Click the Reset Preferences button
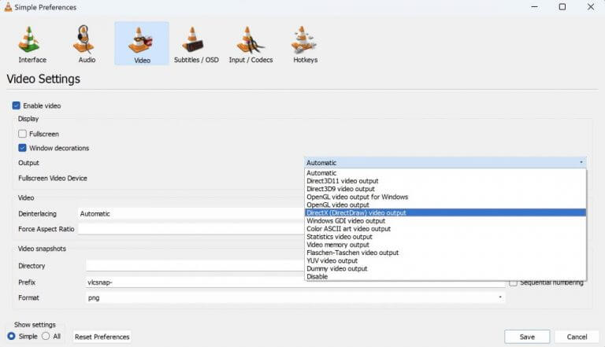Viewport: 605px width, 347px height. click(102, 337)
